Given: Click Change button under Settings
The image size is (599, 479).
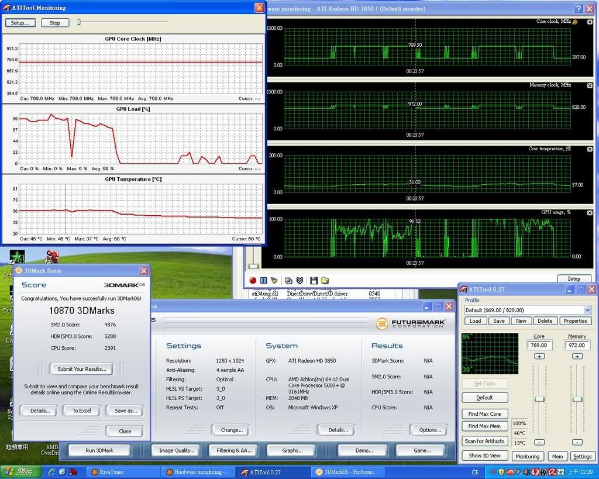Looking at the screenshot, I should click(x=232, y=430).
